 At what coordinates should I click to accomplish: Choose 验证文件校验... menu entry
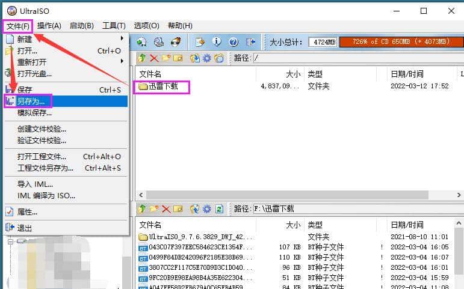[x=66, y=141]
